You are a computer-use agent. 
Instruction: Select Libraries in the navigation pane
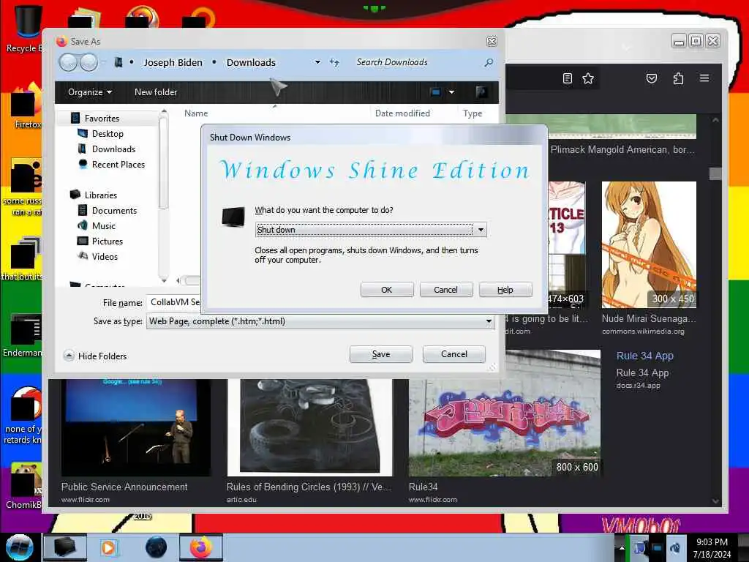100,195
